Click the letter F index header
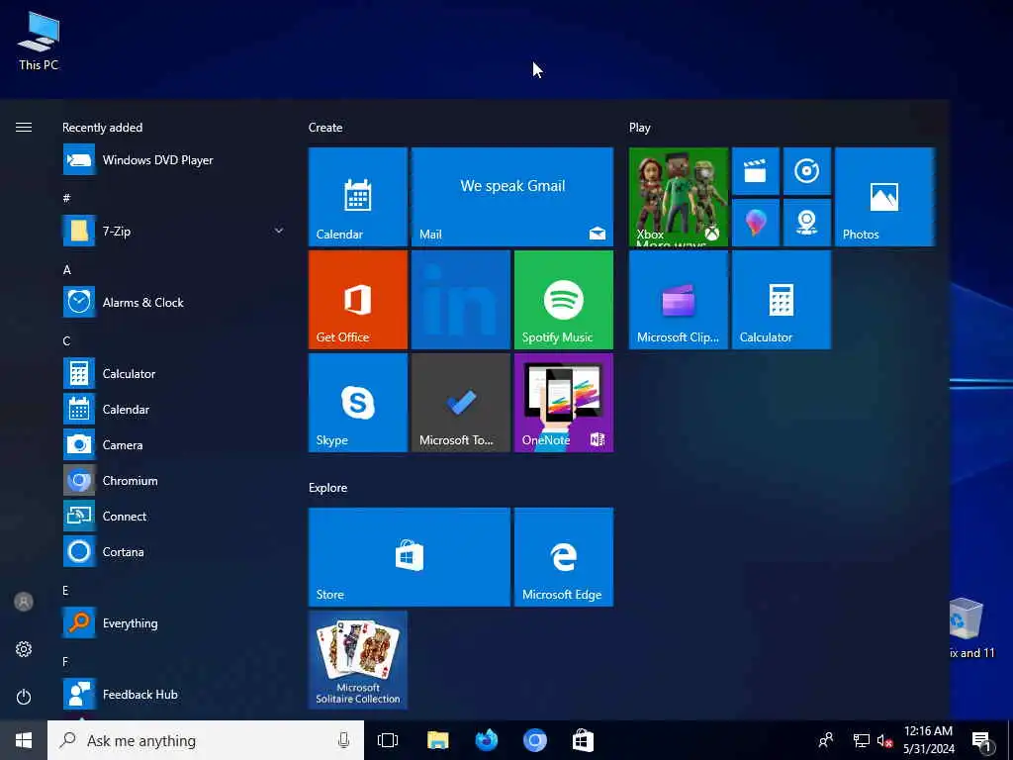 pos(65,661)
